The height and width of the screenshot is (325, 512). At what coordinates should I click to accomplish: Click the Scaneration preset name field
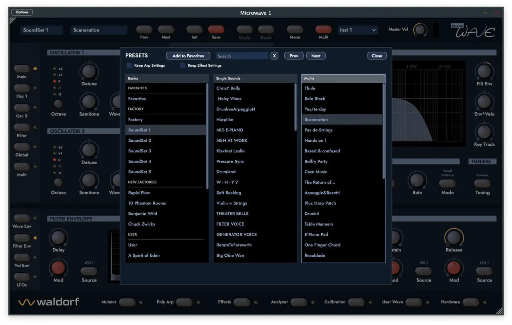point(99,30)
